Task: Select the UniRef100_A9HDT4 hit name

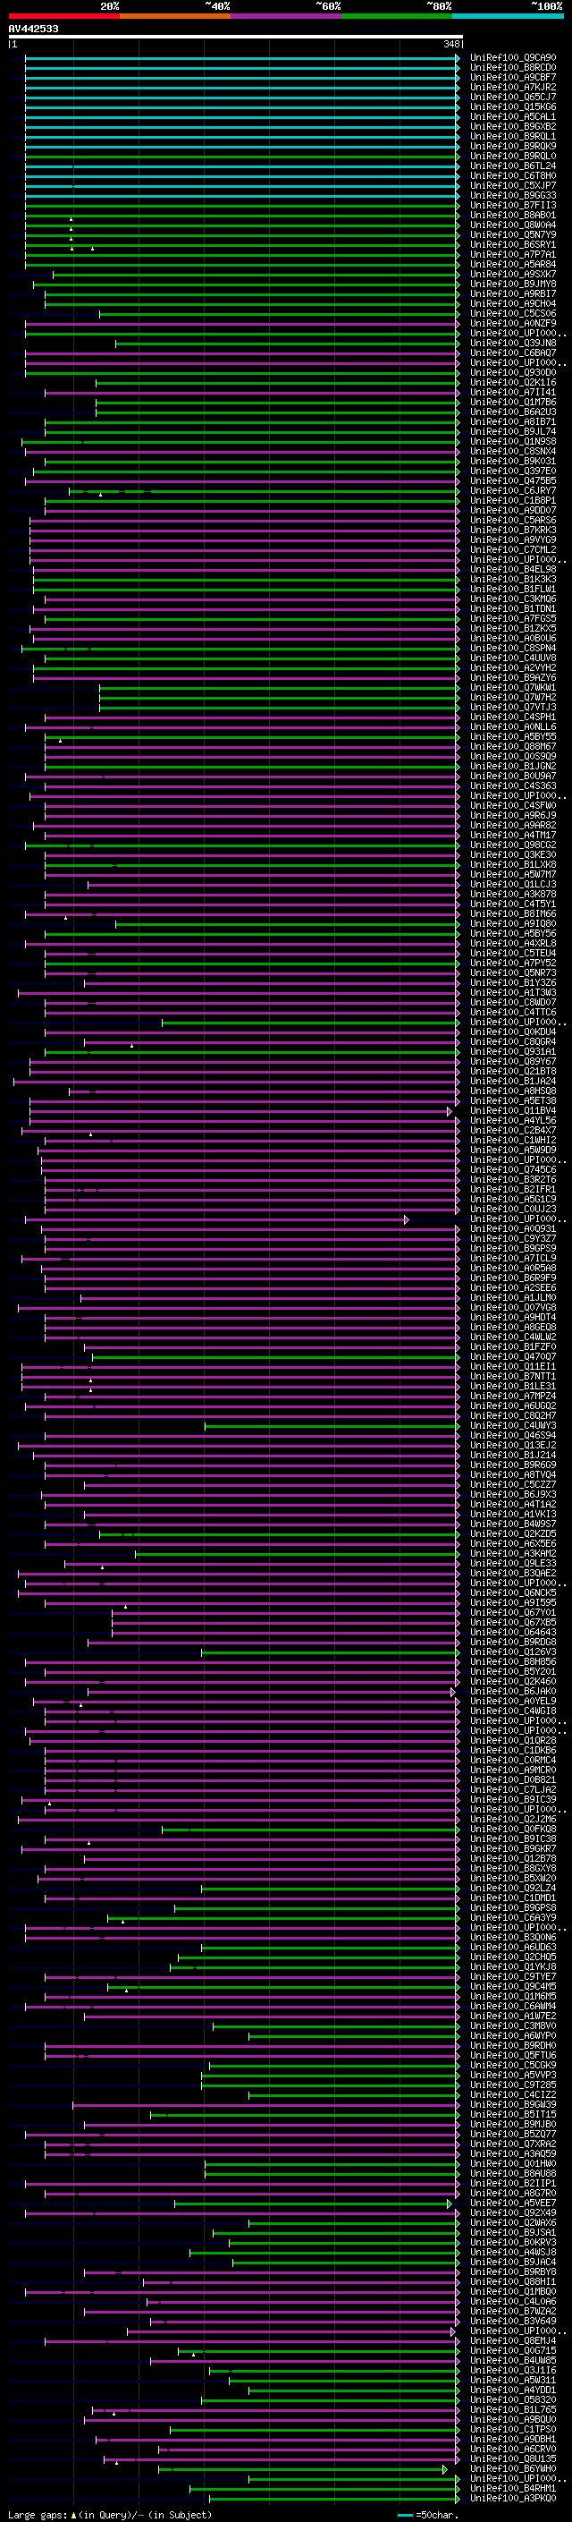Action: pyautogui.click(x=513, y=1318)
